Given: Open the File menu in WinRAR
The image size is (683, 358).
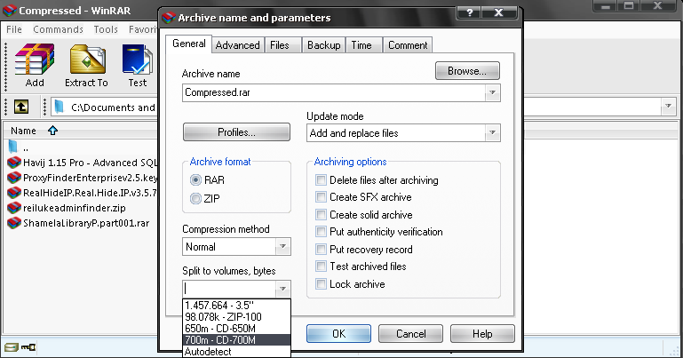Looking at the screenshot, I should [x=14, y=29].
